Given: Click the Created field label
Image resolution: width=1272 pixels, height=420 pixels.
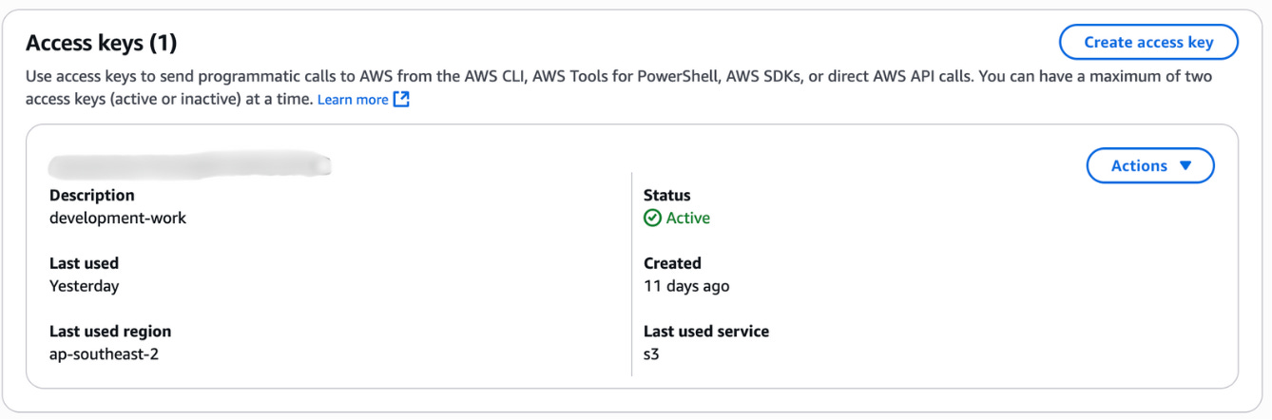Looking at the screenshot, I should pos(672,263).
